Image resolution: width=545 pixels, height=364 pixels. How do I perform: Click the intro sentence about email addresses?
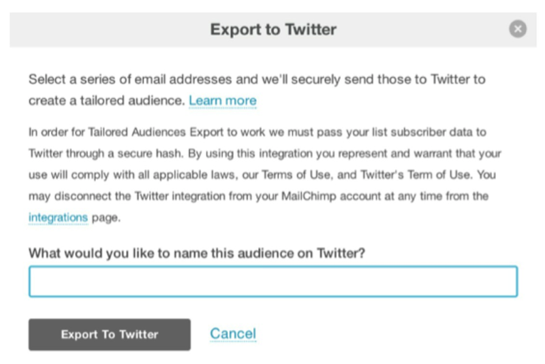click(x=258, y=90)
